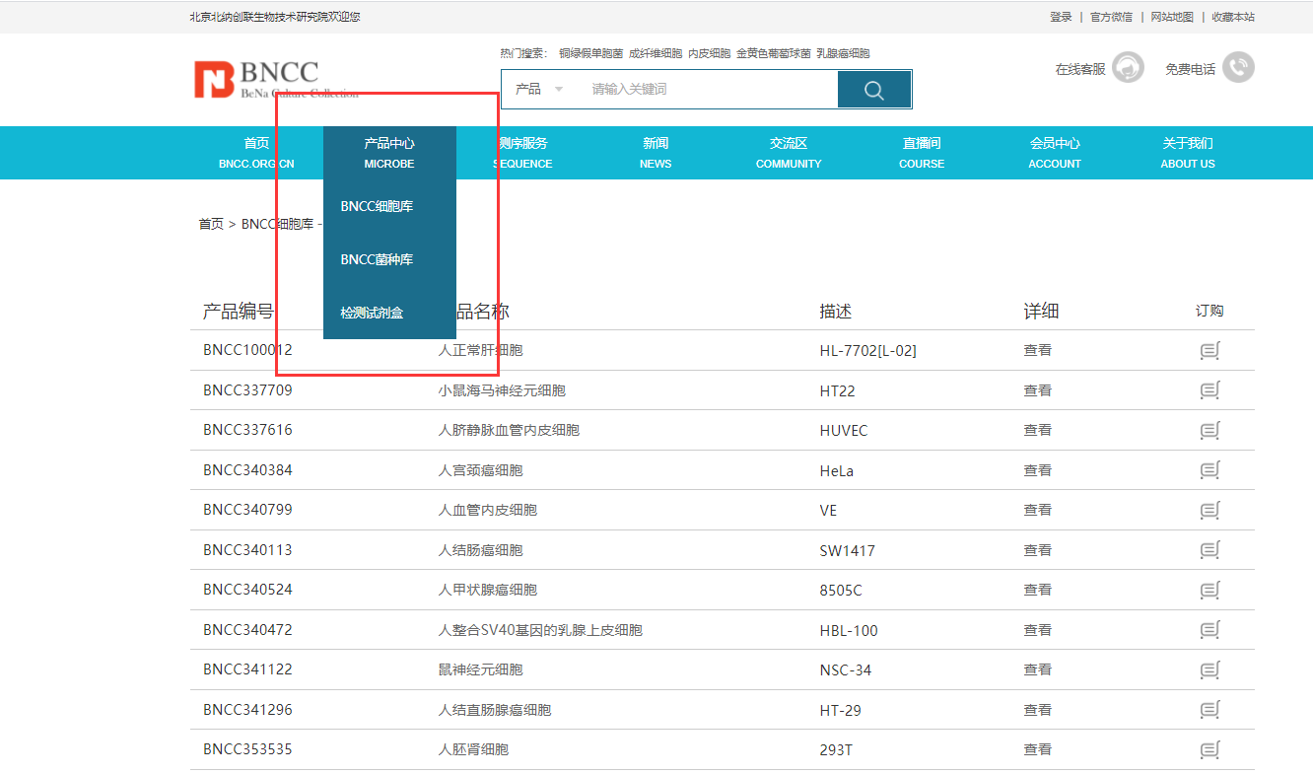Click 查看 for 8505C row

(1037, 590)
